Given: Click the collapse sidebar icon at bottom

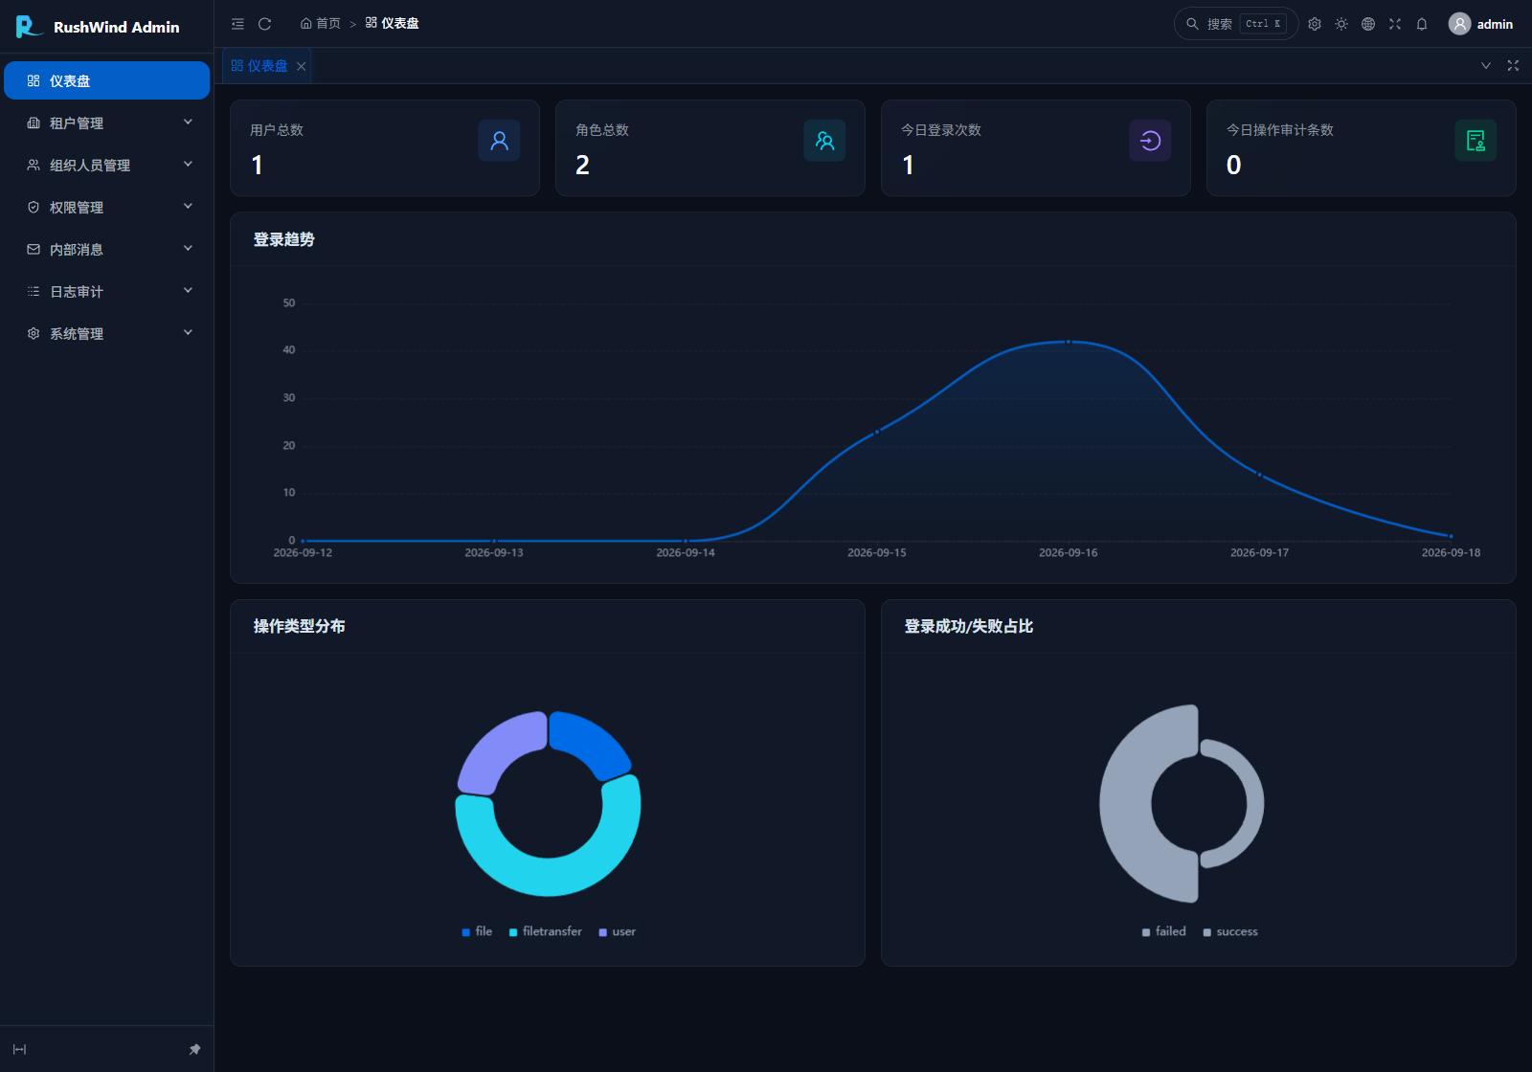Looking at the screenshot, I should tap(19, 1050).
